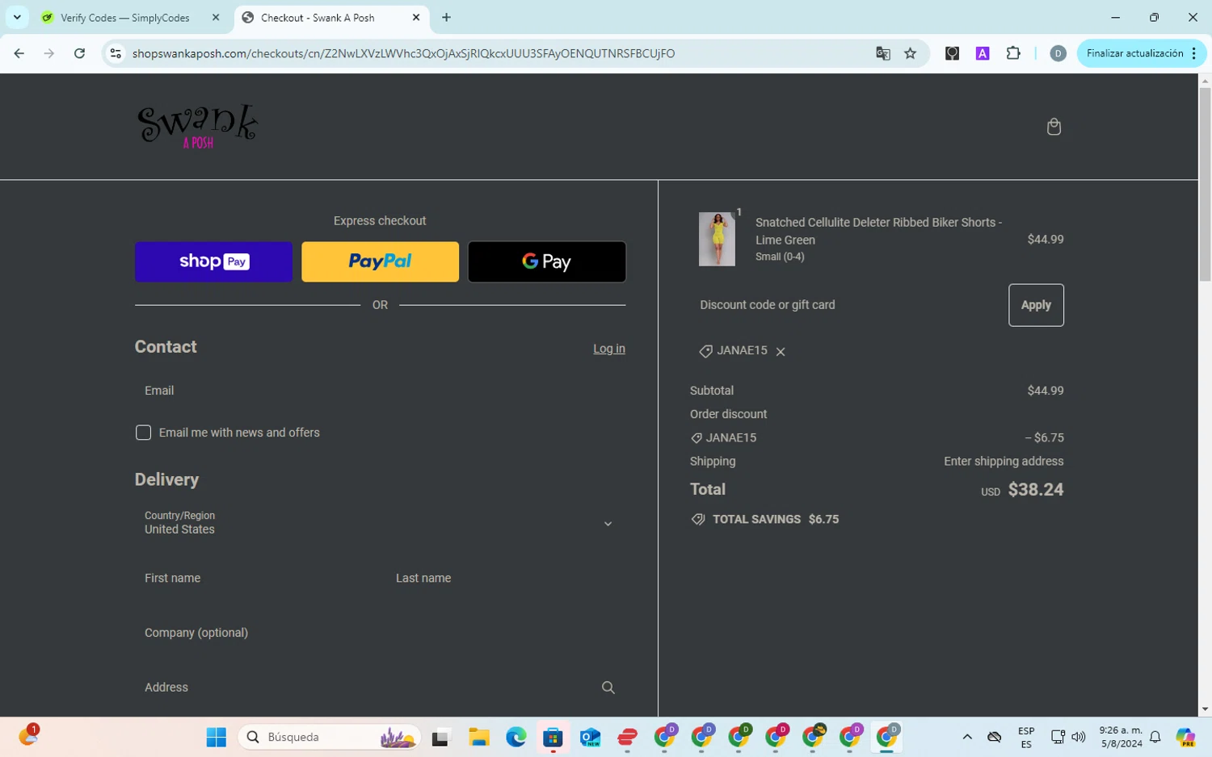Focus the Discount code or gift card field
This screenshot has width=1212, height=757.
844,305
